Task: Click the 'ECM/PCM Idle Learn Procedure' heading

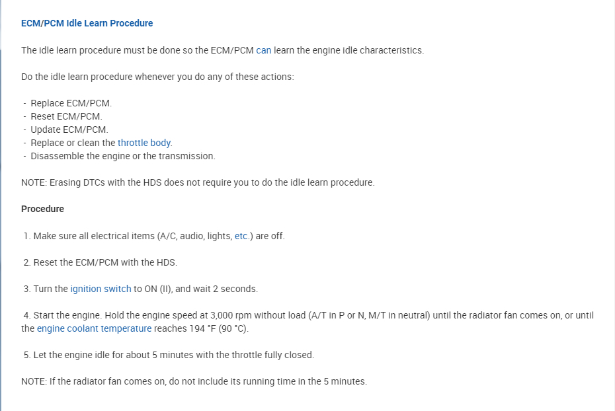Action: click(87, 23)
